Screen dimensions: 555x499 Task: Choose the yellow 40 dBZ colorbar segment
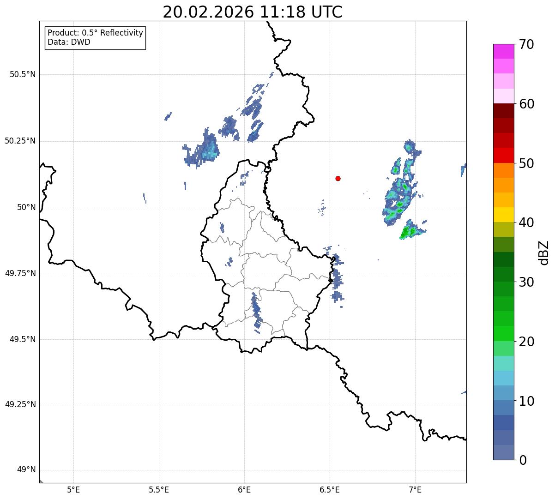(503, 215)
